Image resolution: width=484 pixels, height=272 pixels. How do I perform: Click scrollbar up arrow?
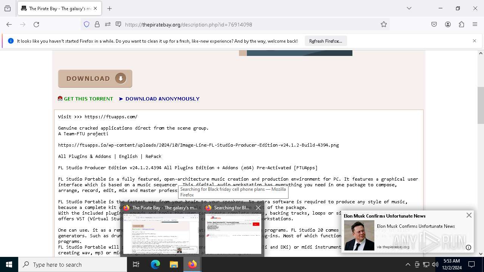pyautogui.click(x=481, y=53)
